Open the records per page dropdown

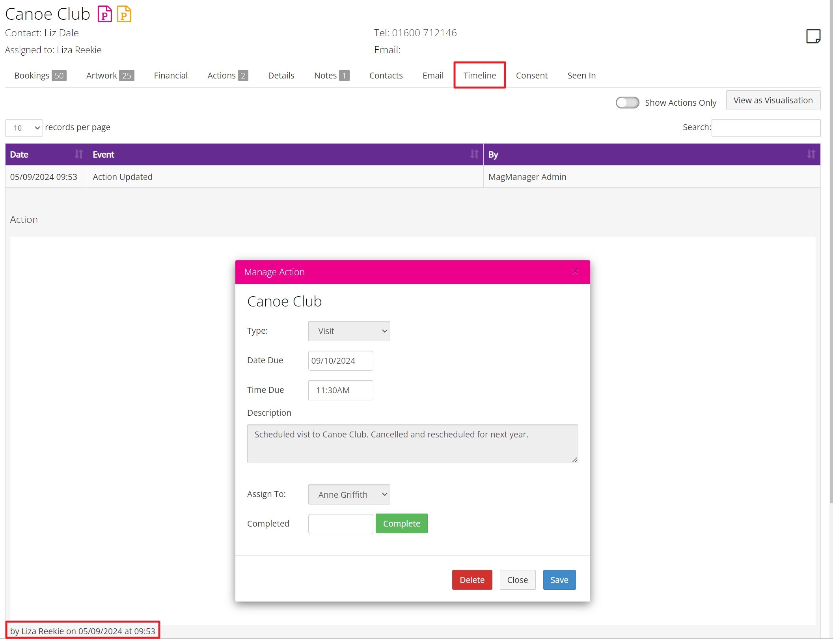[x=23, y=128]
